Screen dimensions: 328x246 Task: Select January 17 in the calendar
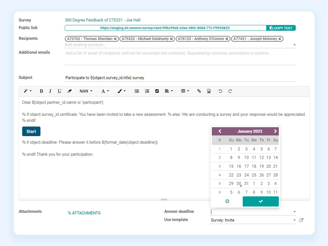point(247,166)
